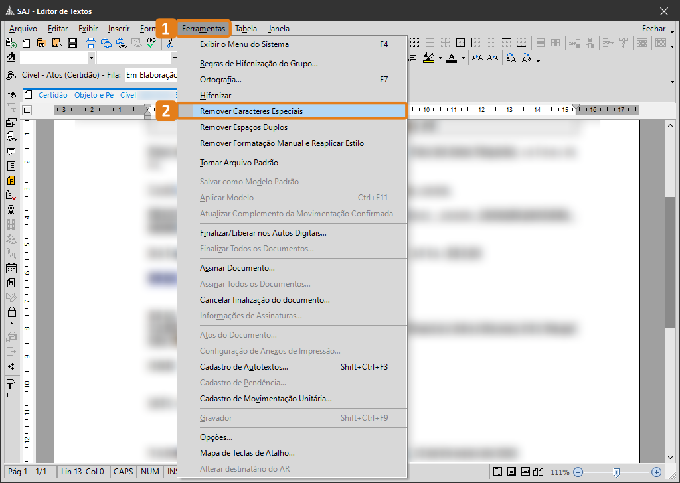Click the share sidebar icon
The height and width of the screenshot is (483, 680).
pyautogui.click(x=11, y=366)
